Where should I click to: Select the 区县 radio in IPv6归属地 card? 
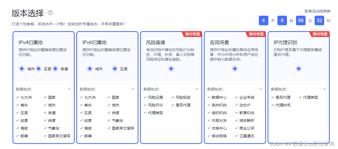[115, 69]
